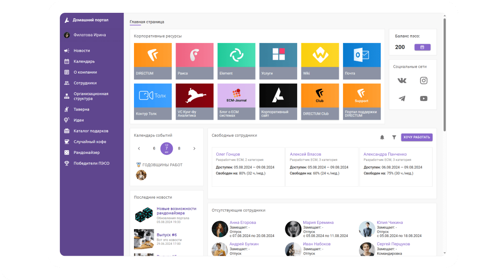Open Олег Гонцов employee link

[228, 154]
